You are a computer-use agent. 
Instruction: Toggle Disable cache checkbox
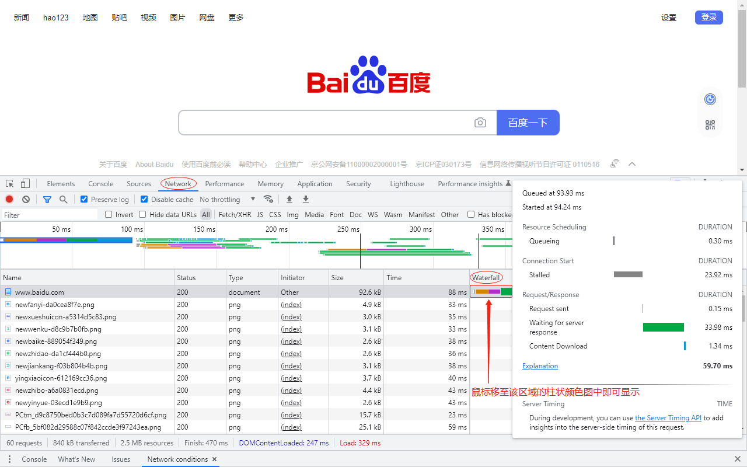(144, 199)
